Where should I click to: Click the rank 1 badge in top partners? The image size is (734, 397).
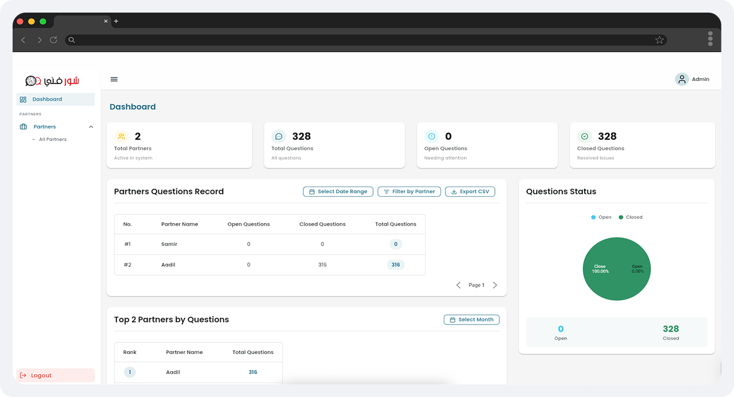point(130,372)
